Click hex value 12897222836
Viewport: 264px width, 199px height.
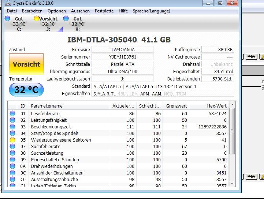click(x=212, y=127)
